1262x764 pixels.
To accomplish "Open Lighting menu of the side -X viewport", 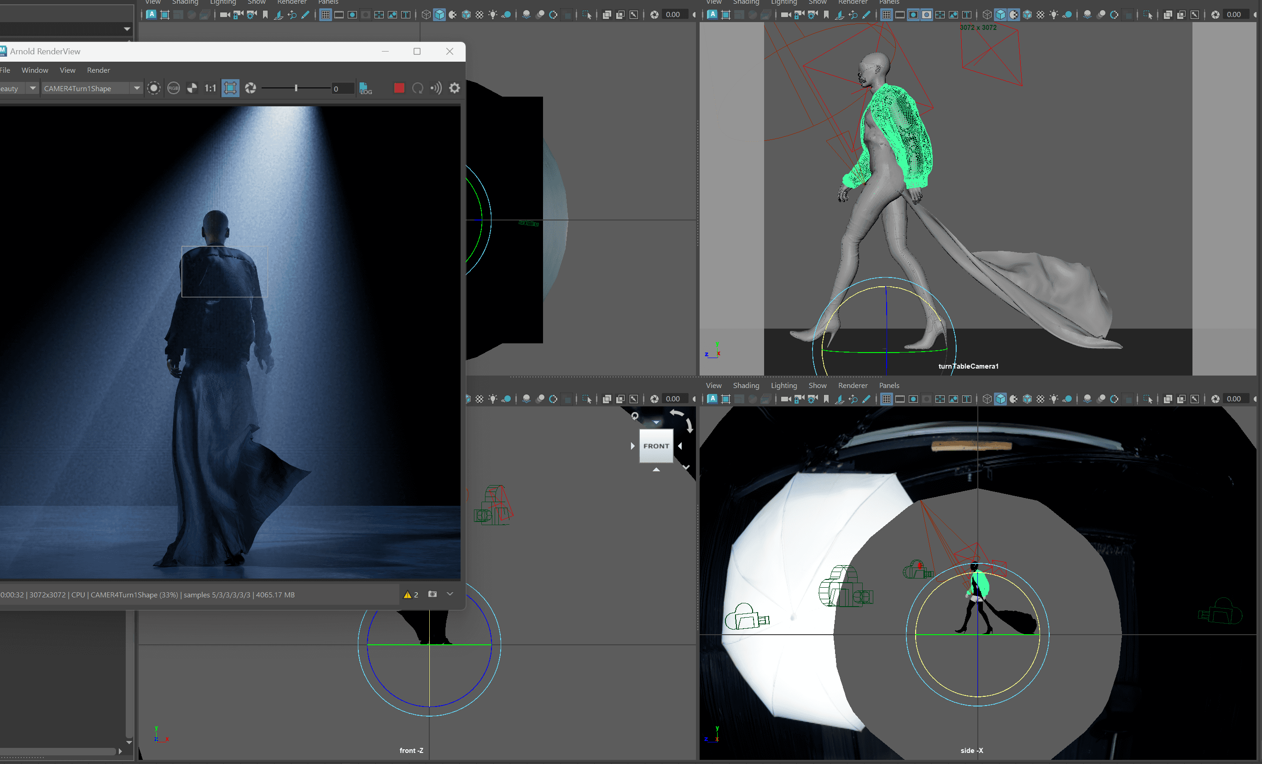I will 783,385.
